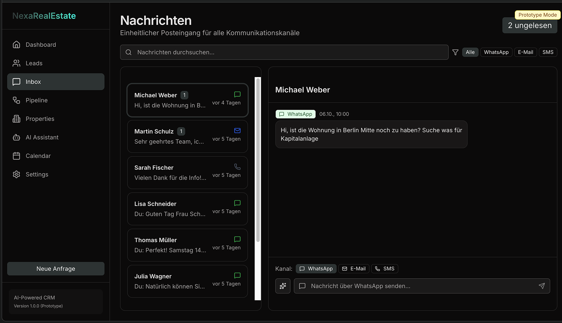The height and width of the screenshot is (323, 562).
Task: Switch sending channel to SMS
Action: 384,269
